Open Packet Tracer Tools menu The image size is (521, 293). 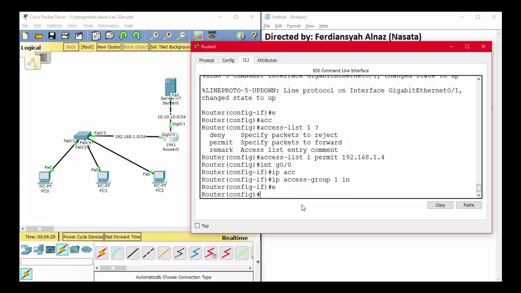(88, 26)
